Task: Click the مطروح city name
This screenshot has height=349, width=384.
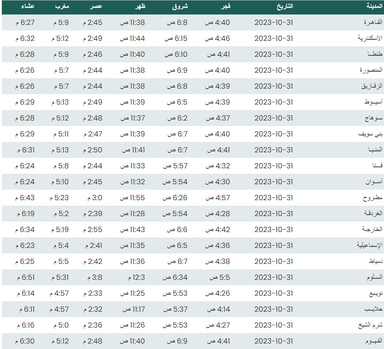Action: pos(373,198)
